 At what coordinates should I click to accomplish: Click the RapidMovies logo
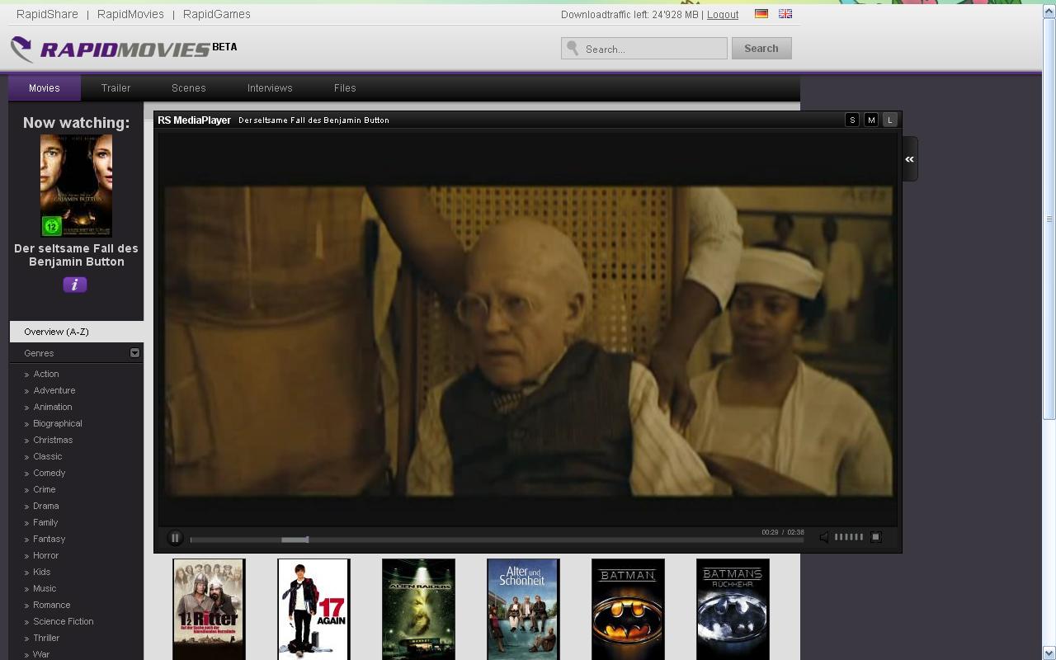click(x=124, y=49)
